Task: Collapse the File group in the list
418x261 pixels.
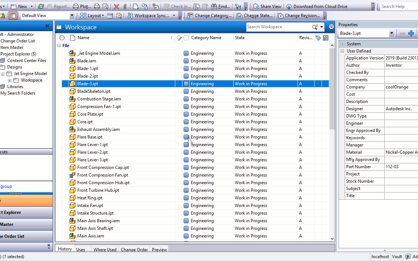Action: coord(59,46)
